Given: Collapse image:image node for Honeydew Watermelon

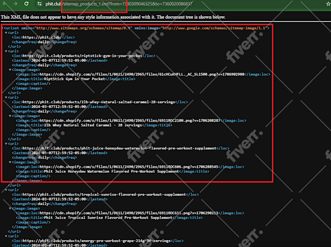Looking at the screenshot, I should (x=10, y=162).
